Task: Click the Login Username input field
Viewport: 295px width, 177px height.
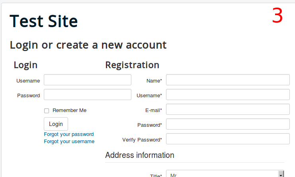Action: coord(87,80)
